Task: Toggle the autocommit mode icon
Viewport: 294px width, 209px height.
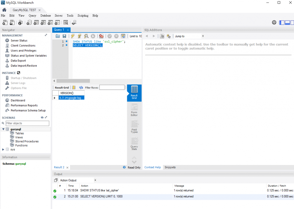Action: tap(123, 36)
